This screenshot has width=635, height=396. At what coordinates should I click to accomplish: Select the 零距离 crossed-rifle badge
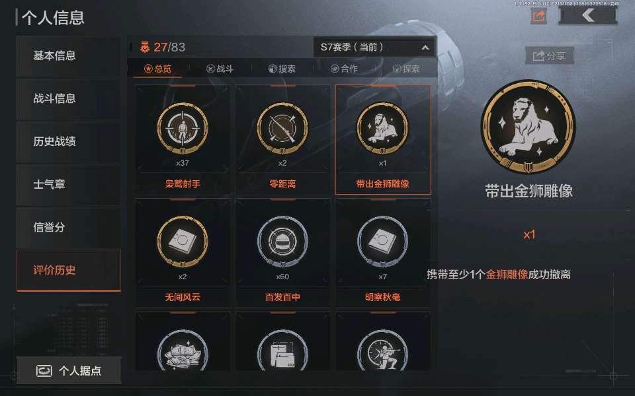282,139
